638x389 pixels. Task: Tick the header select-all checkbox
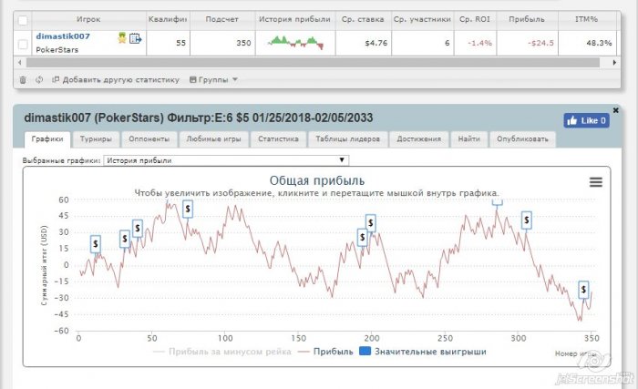(x=23, y=20)
